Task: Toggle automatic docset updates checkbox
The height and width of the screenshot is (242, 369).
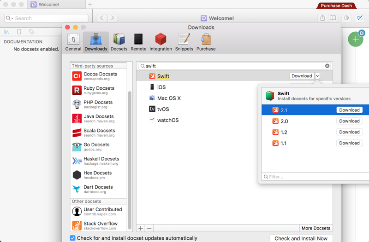Action: (x=73, y=238)
